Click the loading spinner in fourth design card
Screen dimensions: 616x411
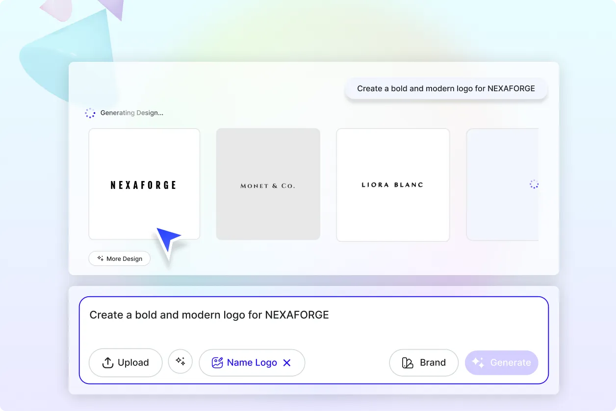click(534, 184)
